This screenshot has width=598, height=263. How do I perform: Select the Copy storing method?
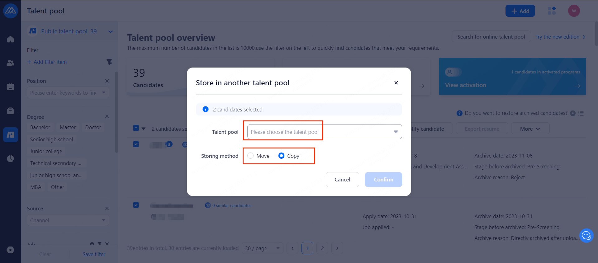[x=281, y=156]
